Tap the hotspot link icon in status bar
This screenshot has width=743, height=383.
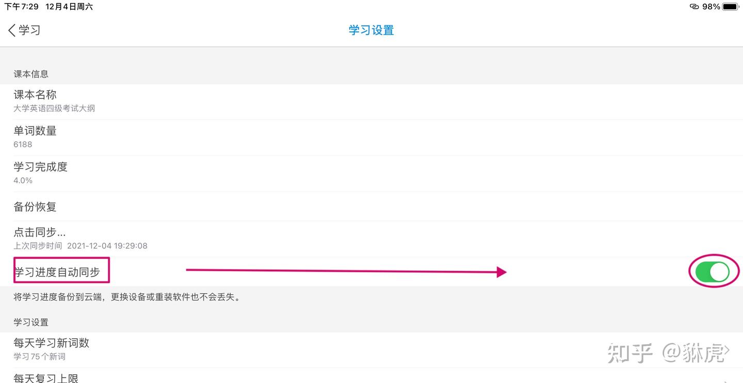(x=694, y=7)
